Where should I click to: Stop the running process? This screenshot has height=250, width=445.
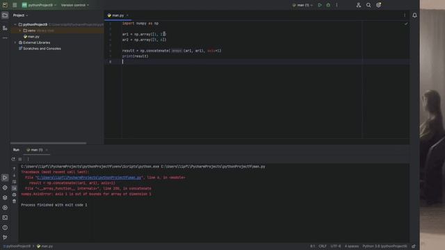(x=20, y=159)
